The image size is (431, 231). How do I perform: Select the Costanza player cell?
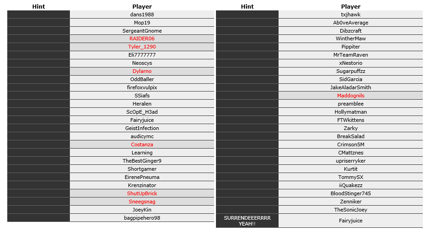pos(142,144)
